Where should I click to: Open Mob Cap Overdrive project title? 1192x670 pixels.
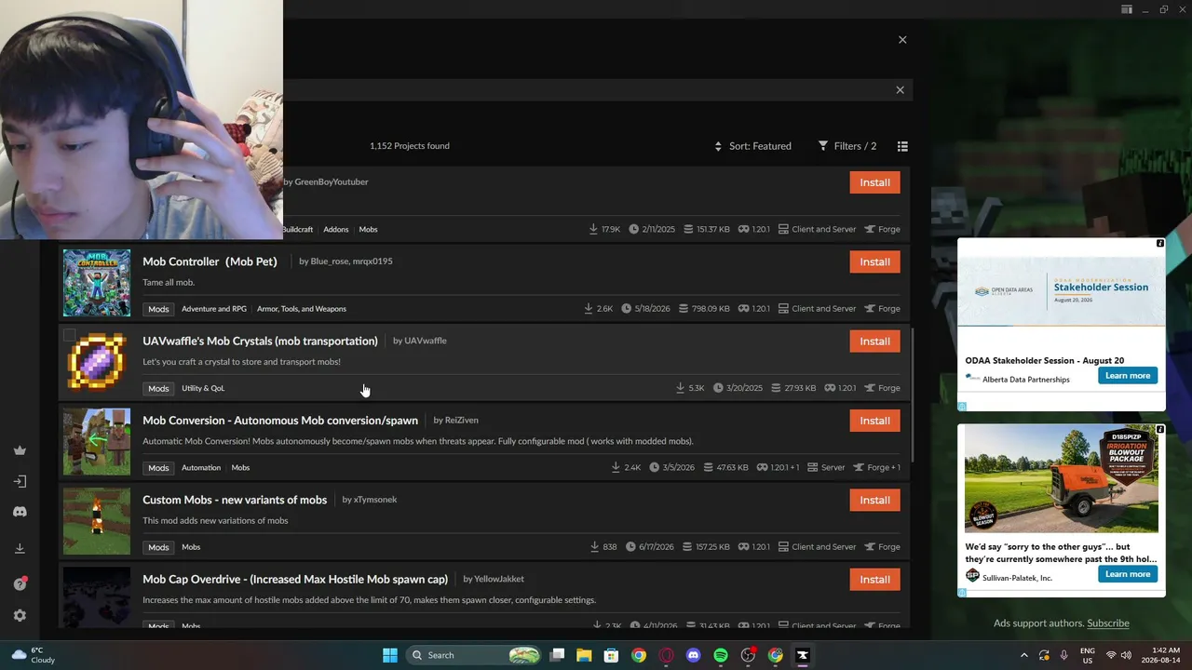(x=295, y=579)
